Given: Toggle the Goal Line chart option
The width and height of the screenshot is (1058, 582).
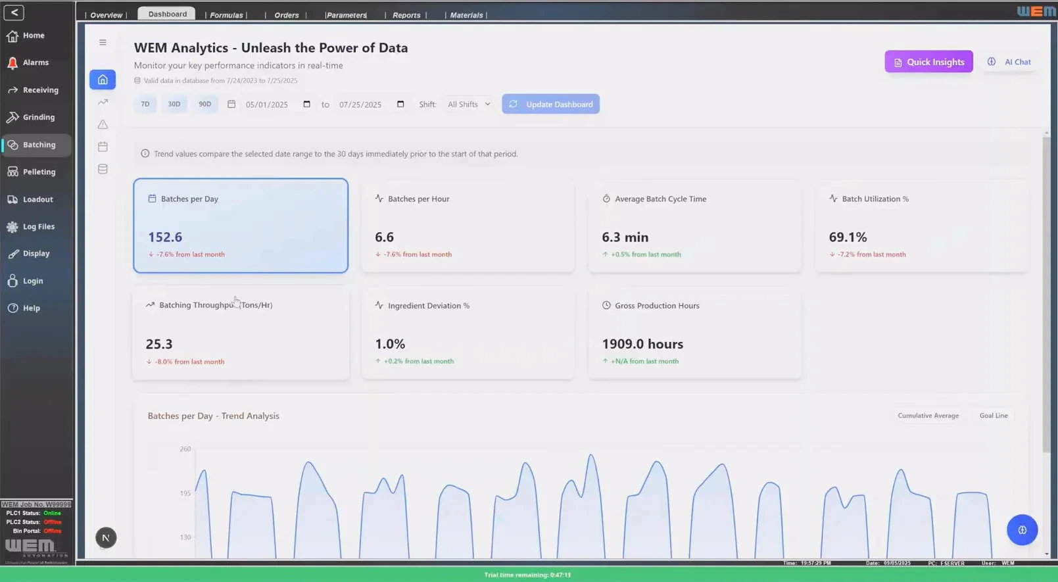Looking at the screenshot, I should point(993,416).
